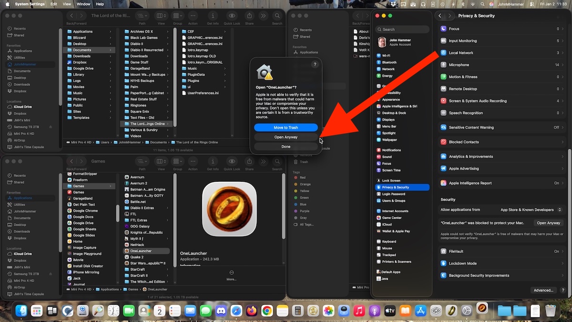Open the Apple menu
The width and height of the screenshot is (572, 322).
click(x=8, y=4)
